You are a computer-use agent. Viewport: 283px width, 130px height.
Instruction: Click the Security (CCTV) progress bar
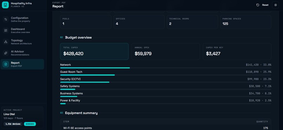165,82
